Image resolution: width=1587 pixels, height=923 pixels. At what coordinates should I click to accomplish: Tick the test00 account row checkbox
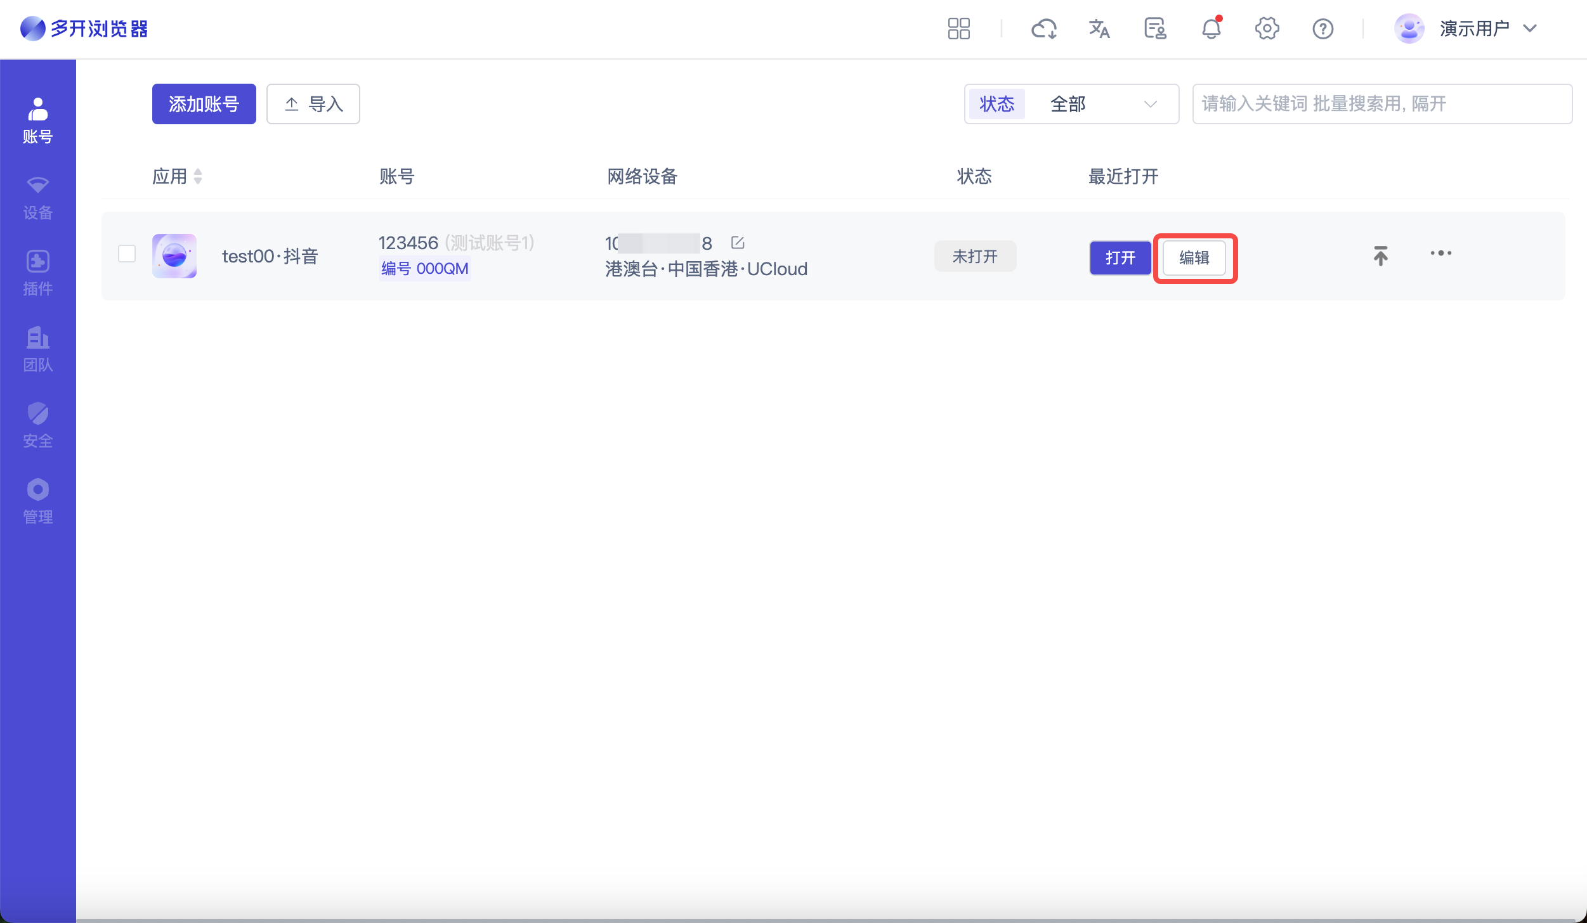(x=127, y=254)
